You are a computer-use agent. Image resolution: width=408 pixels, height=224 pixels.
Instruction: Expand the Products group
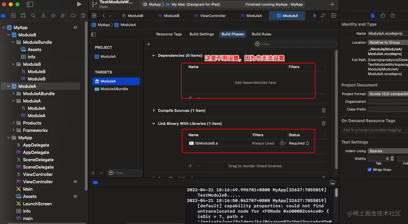pos(13,123)
